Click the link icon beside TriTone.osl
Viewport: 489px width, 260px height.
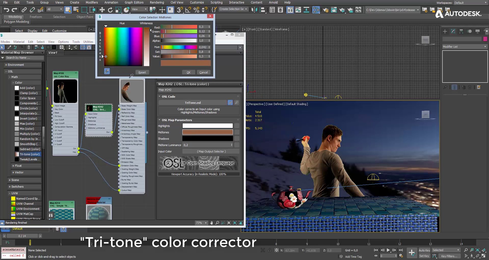pos(230,102)
